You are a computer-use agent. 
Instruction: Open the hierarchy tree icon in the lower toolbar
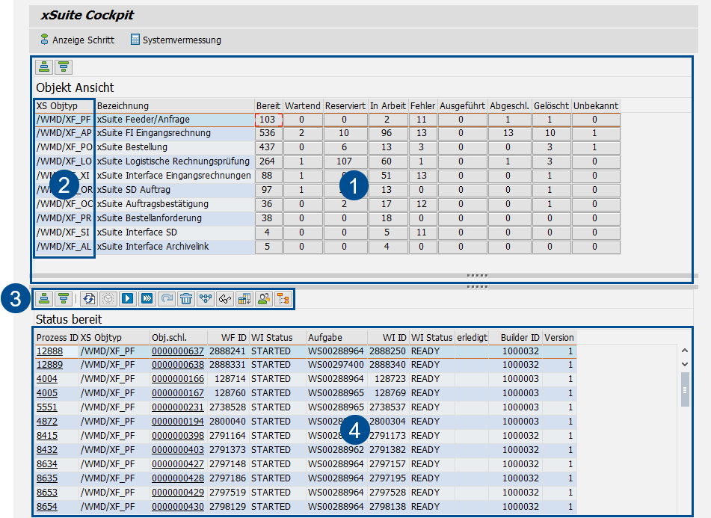[283, 299]
